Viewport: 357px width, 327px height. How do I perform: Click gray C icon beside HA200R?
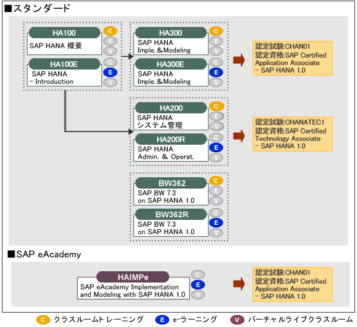click(x=216, y=138)
